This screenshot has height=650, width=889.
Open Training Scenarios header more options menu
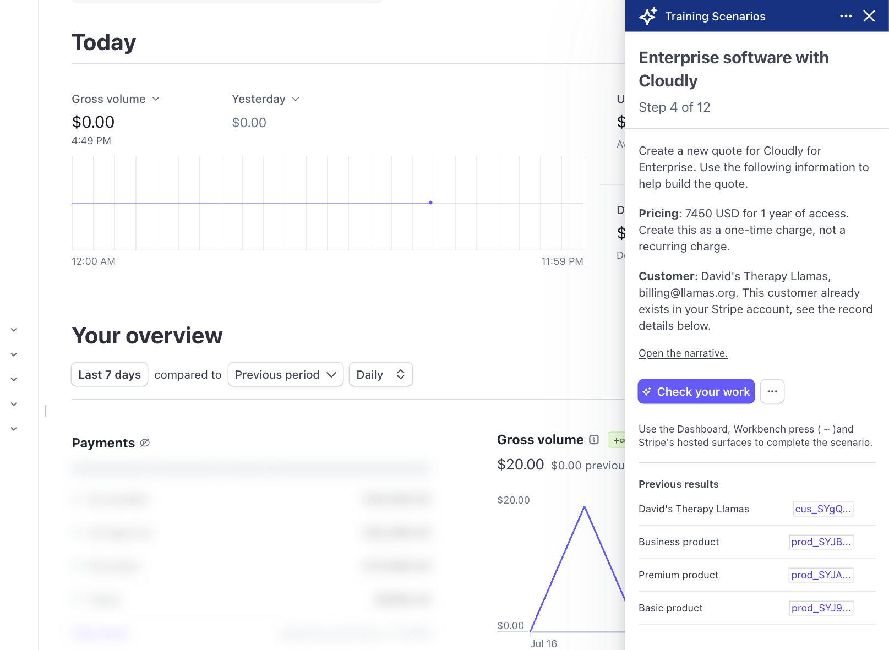846,16
